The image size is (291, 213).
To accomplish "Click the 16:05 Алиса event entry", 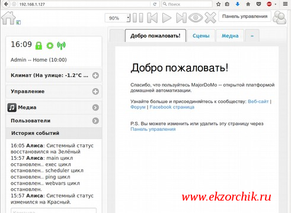I will pyautogui.click(x=52, y=149).
